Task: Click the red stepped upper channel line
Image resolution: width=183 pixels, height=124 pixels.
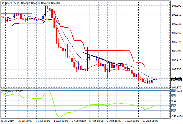Action: [x=111, y=50]
